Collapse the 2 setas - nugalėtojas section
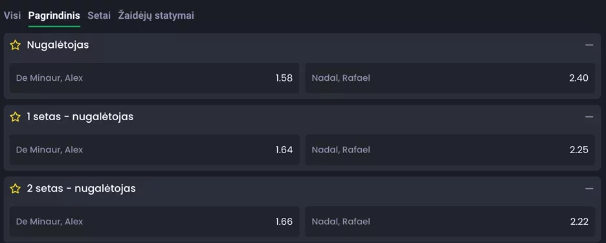The image size is (606, 243). pyautogui.click(x=589, y=189)
